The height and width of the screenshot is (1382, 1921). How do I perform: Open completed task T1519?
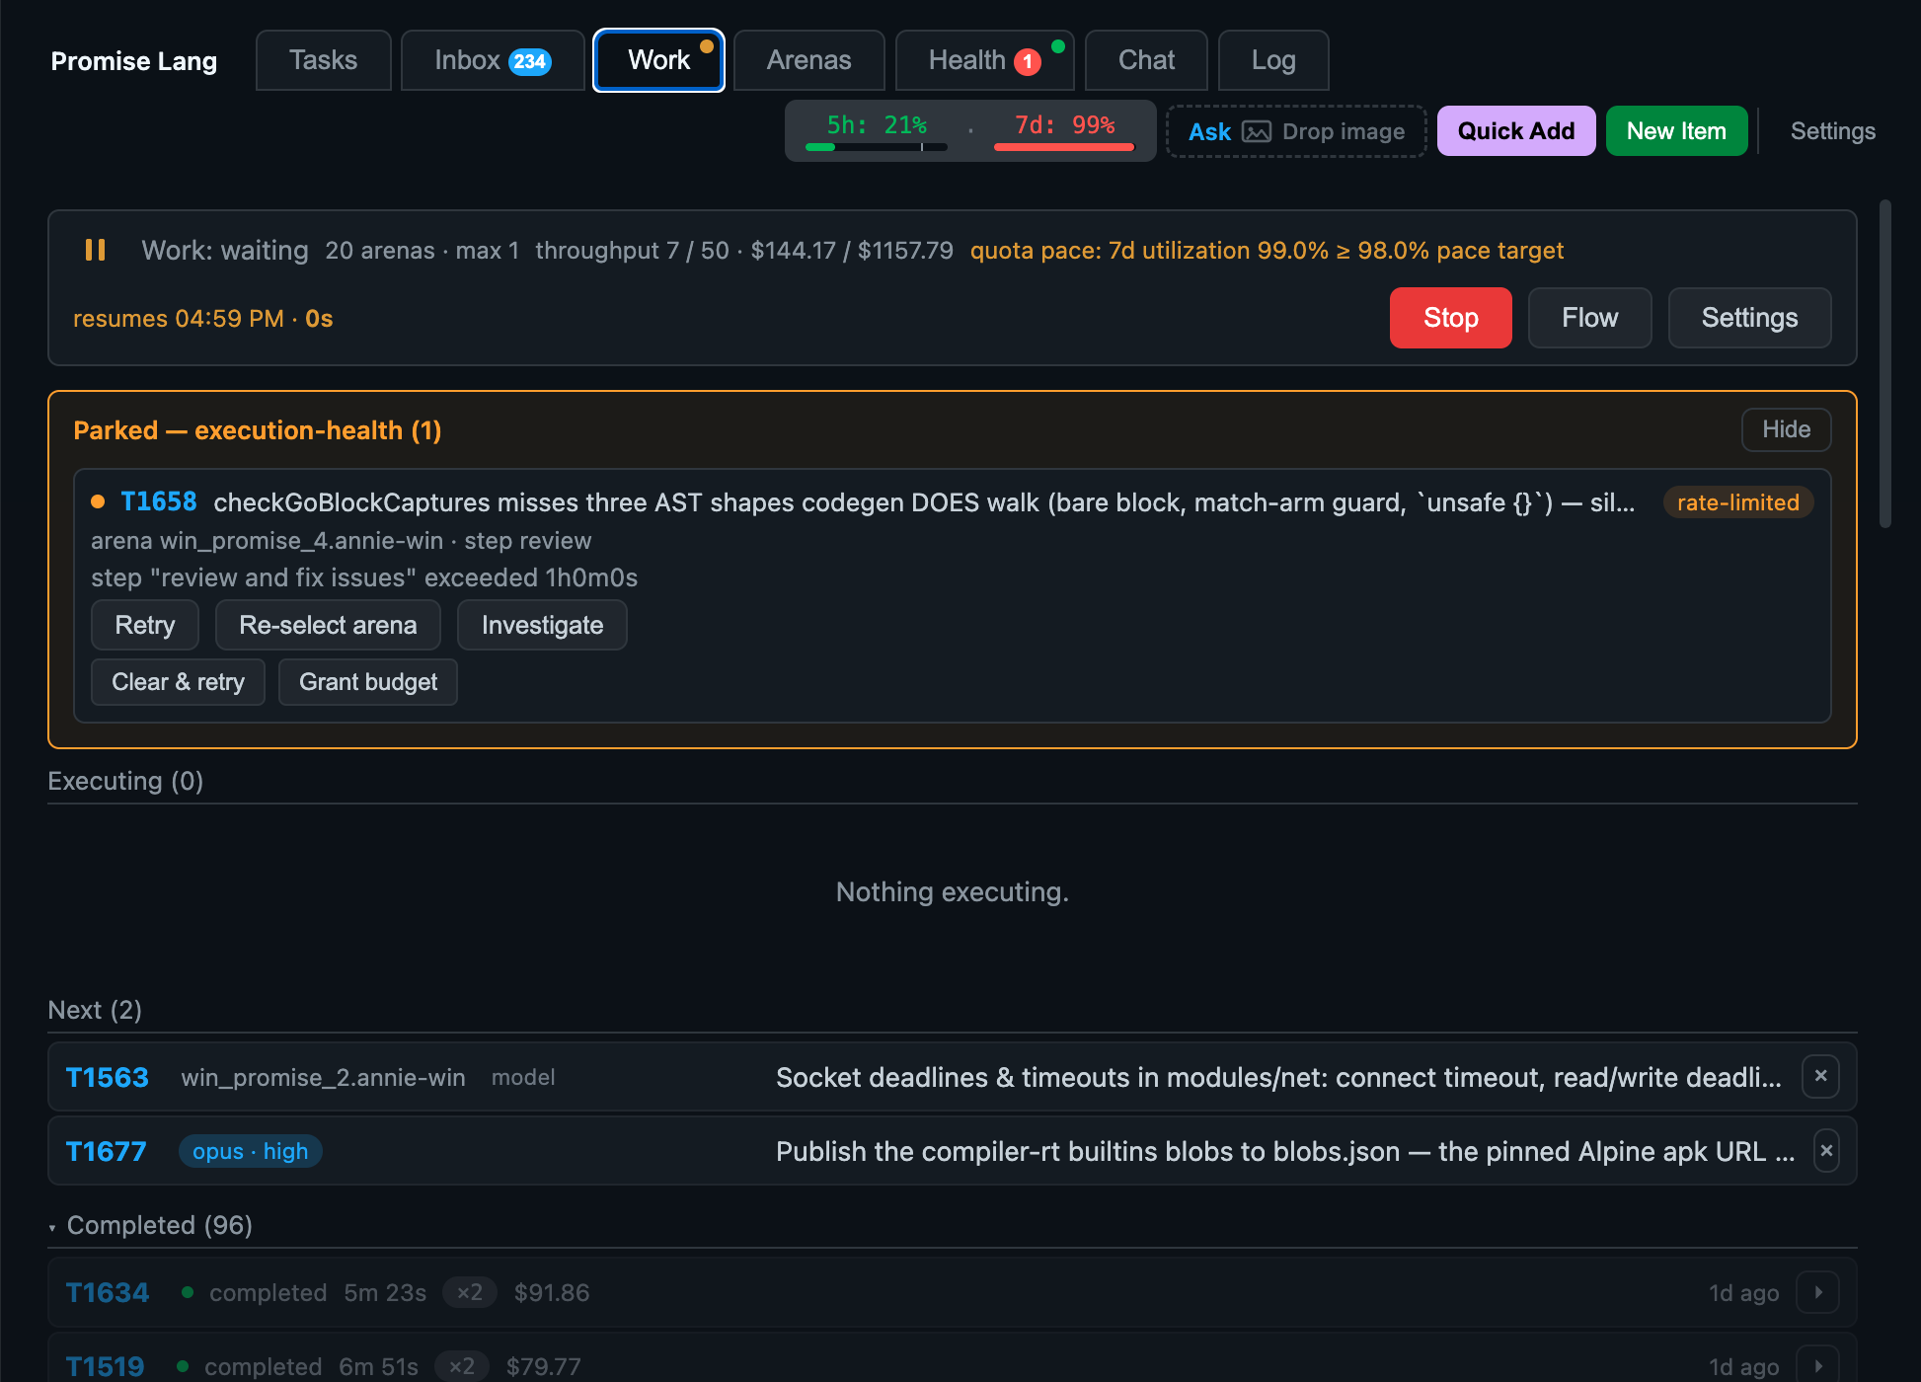[x=105, y=1366]
